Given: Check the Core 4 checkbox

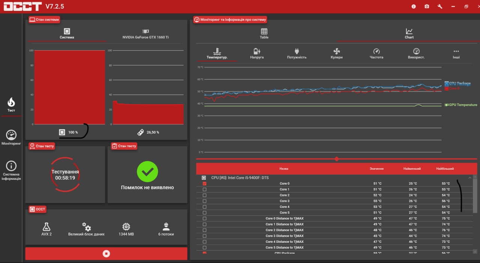Looking at the screenshot, I should click(204, 207).
